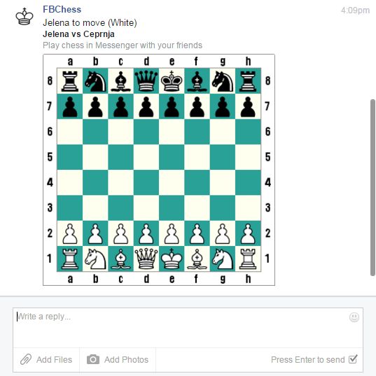Select the black knight on b8
The height and width of the screenshot is (376, 376).
[x=95, y=82]
